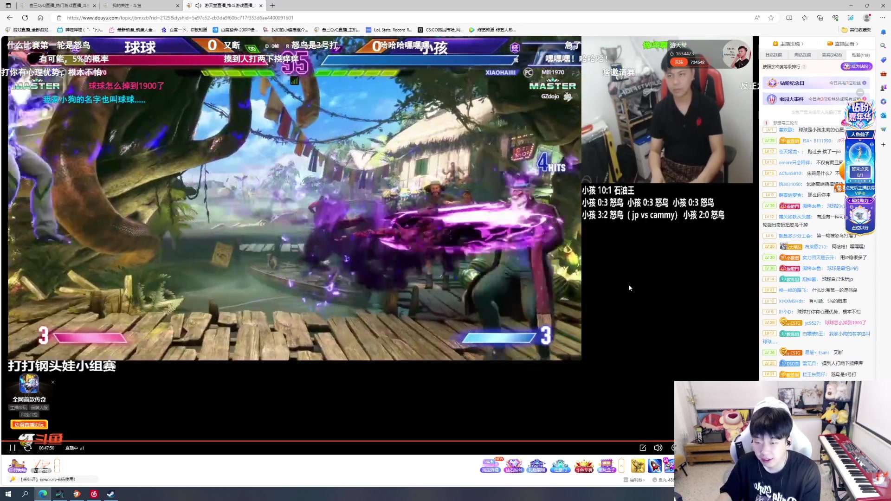Viewport: 891px width, 501px height.
Task: Click the stream reload icon
Action: [x=28, y=448]
